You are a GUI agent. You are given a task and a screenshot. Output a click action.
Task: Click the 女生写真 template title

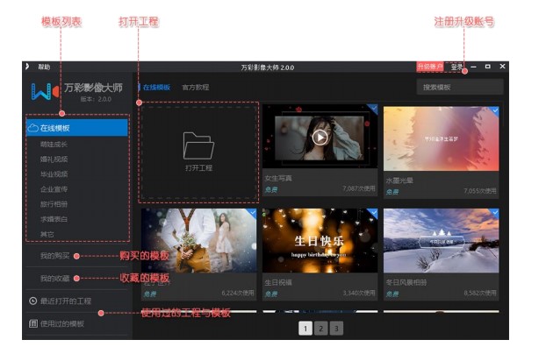pos(278,179)
